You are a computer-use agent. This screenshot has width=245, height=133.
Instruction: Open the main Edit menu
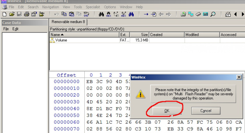point(21,7)
